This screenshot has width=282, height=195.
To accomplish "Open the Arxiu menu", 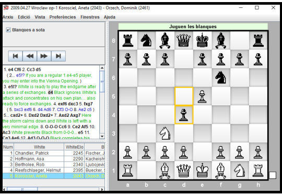I will tap(8, 17).
